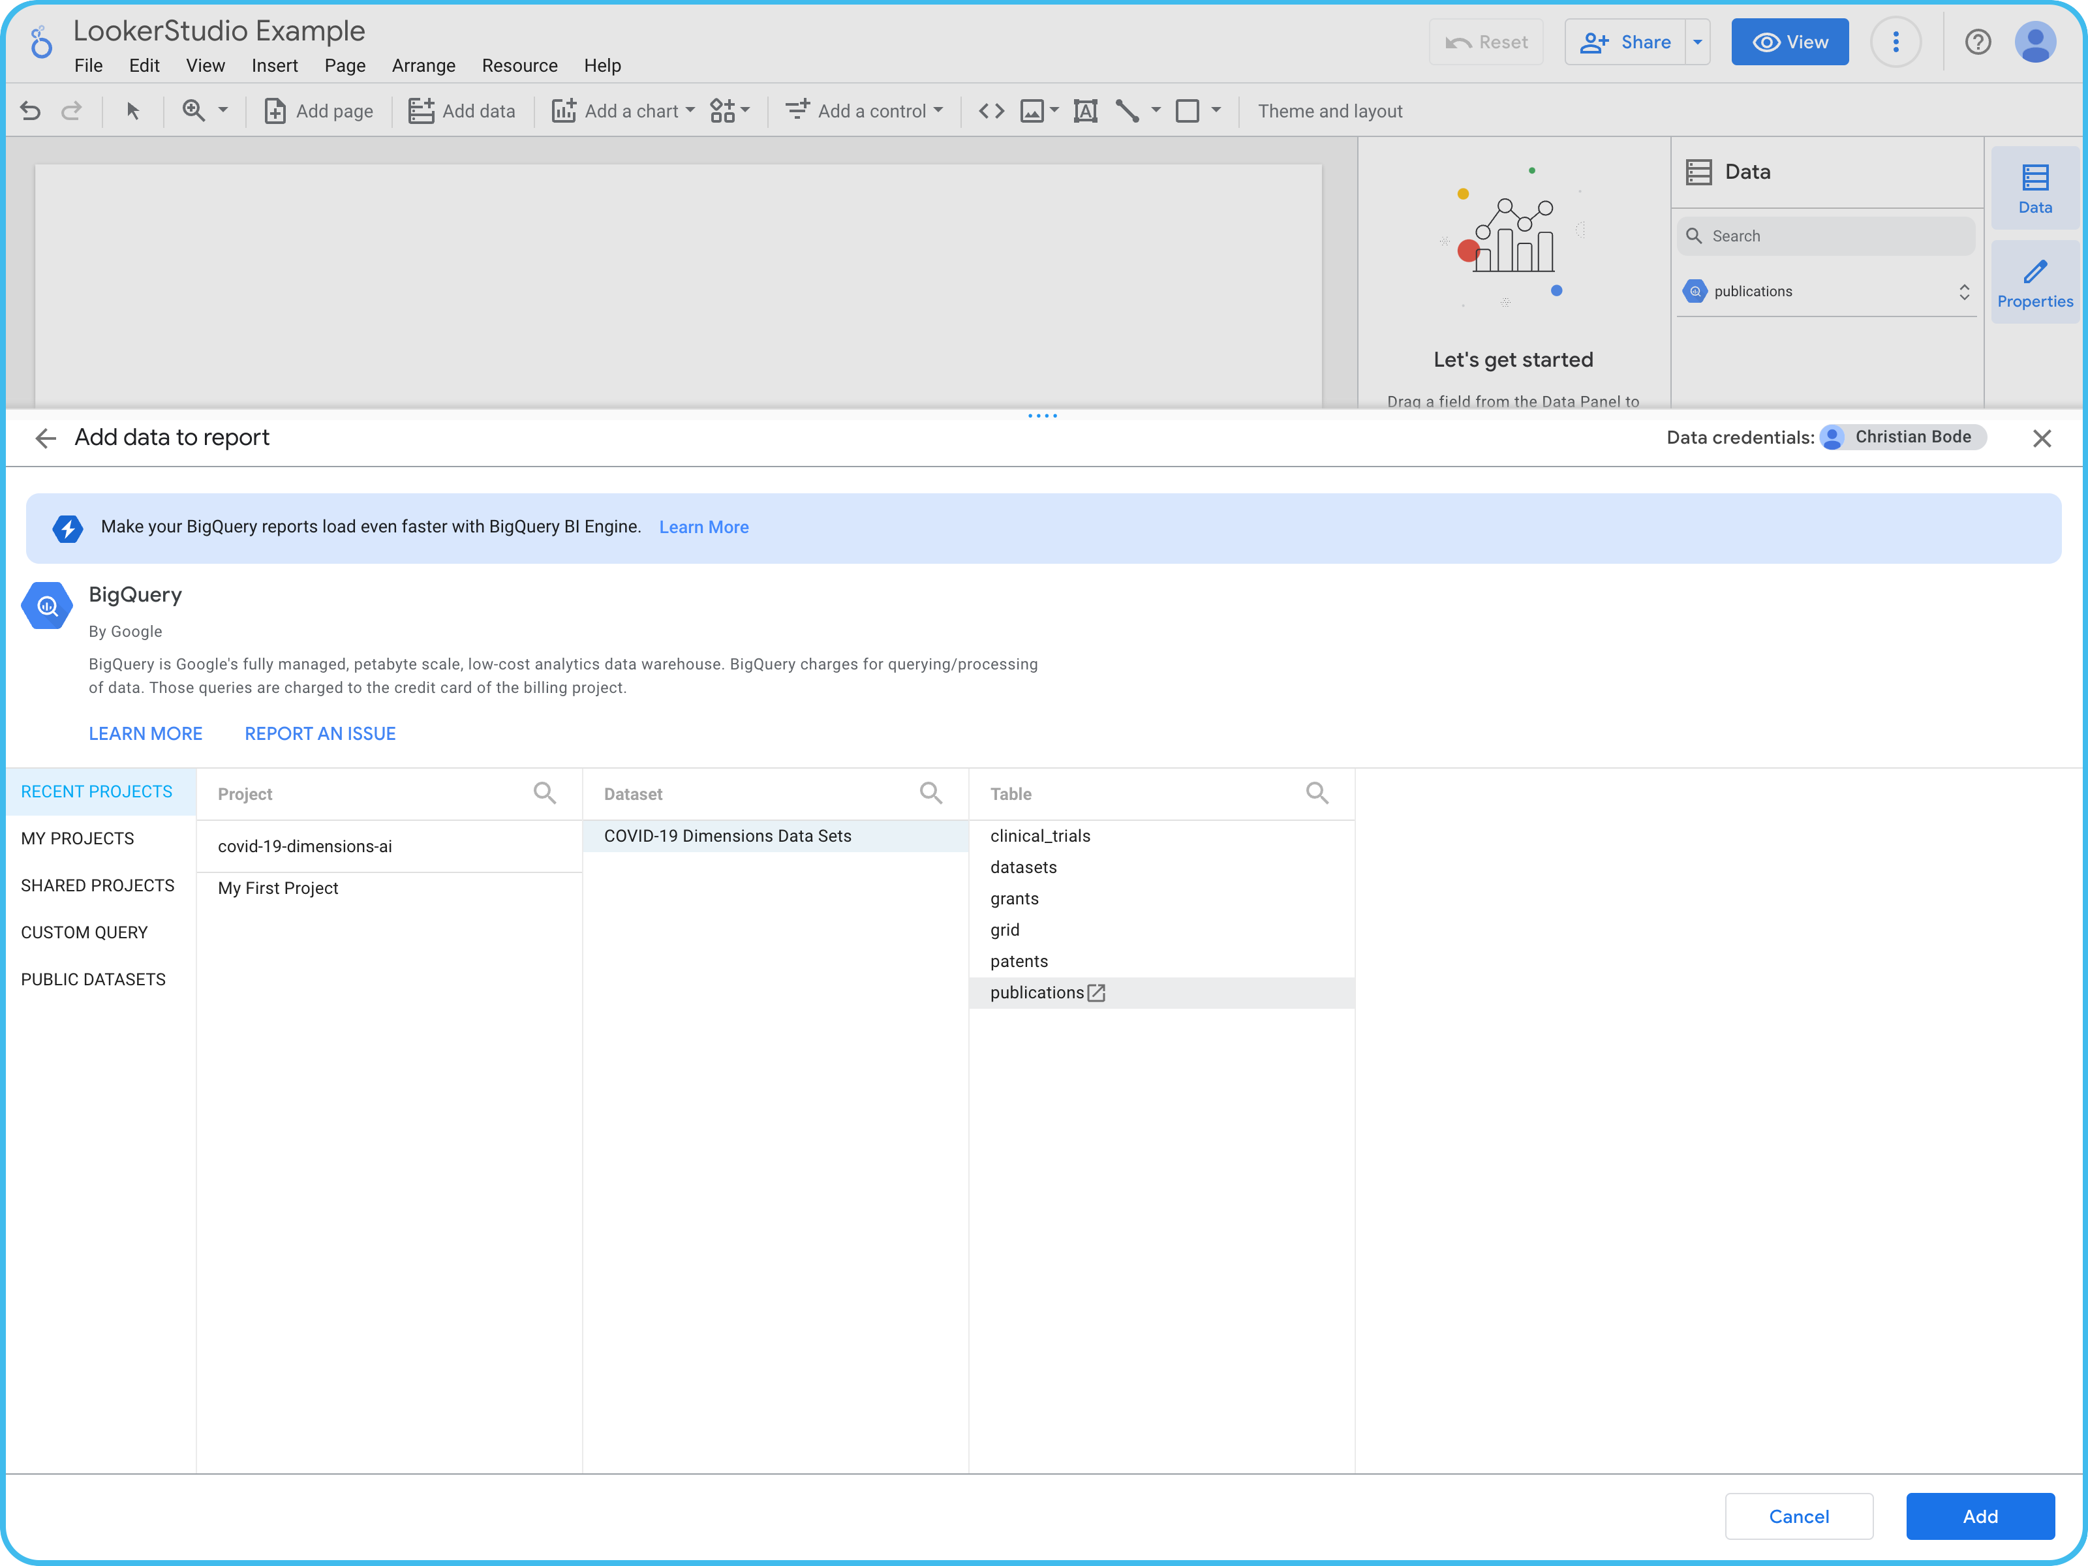
Task: Select the text box tool icon
Action: pos(1086,112)
